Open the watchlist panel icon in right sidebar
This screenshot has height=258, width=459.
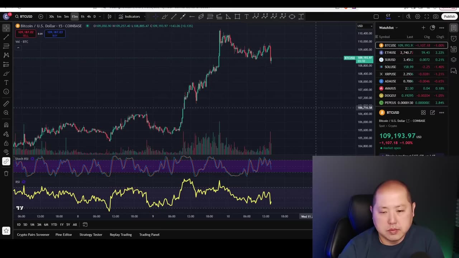[x=454, y=28]
